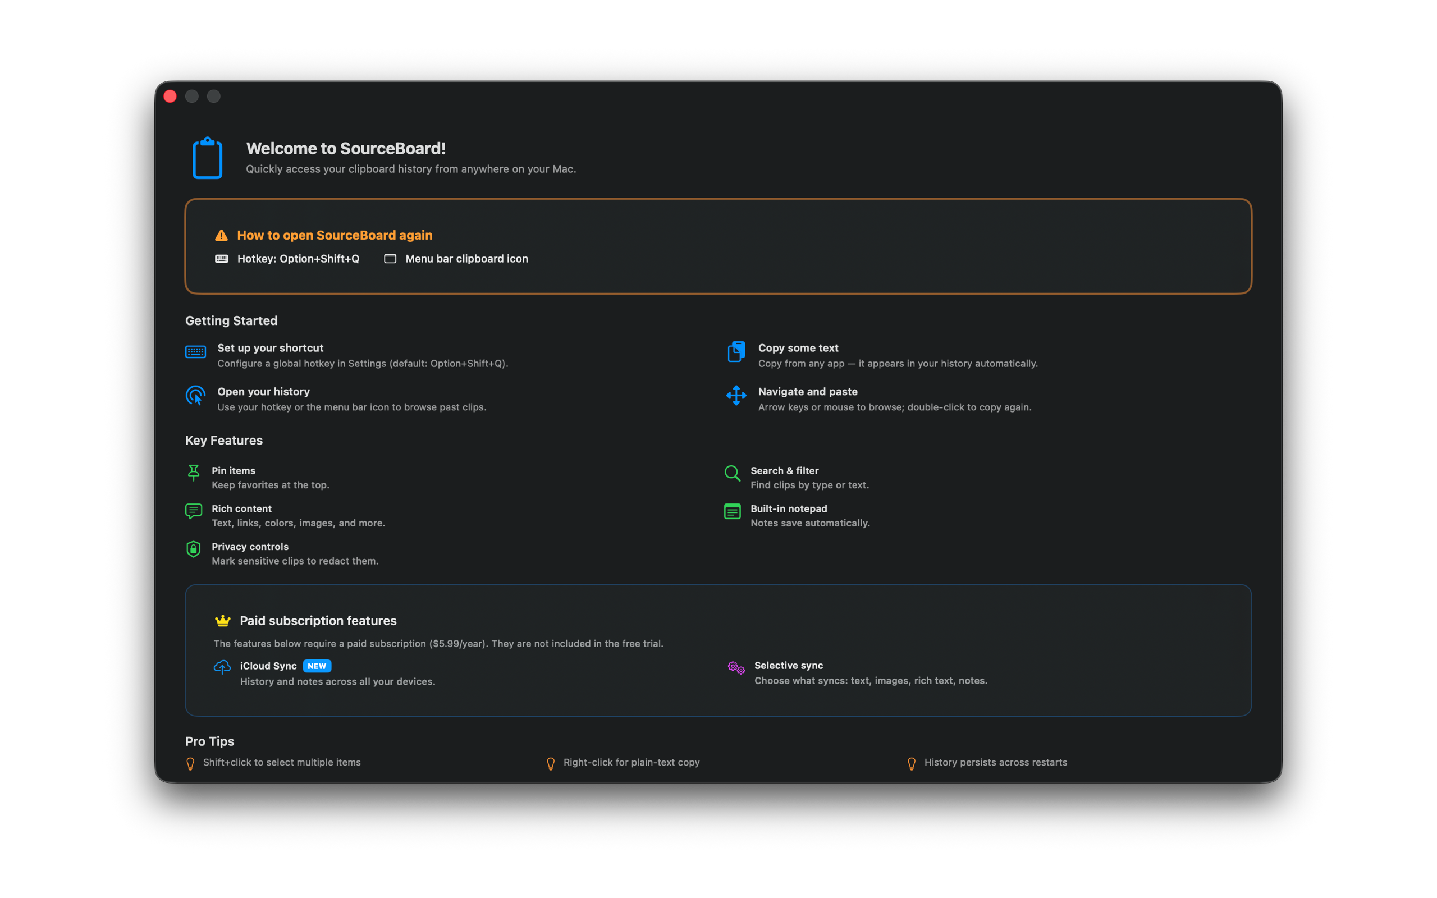Click the Set up your shortcut title

(x=270, y=348)
